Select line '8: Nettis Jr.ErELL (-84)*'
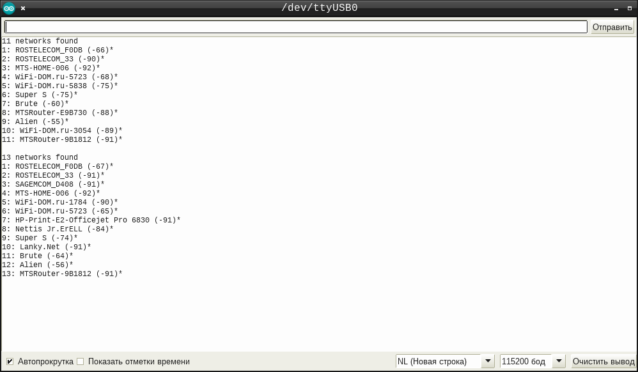The height and width of the screenshot is (372, 638). click(58, 229)
